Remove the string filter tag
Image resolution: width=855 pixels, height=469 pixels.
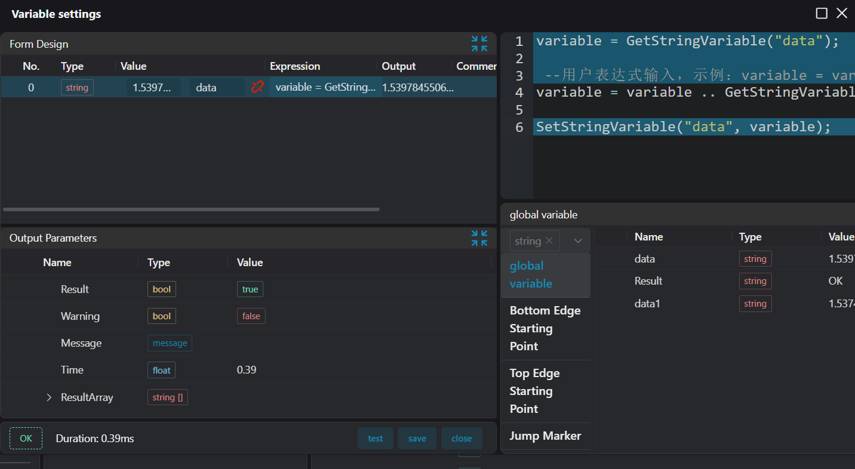(x=549, y=240)
